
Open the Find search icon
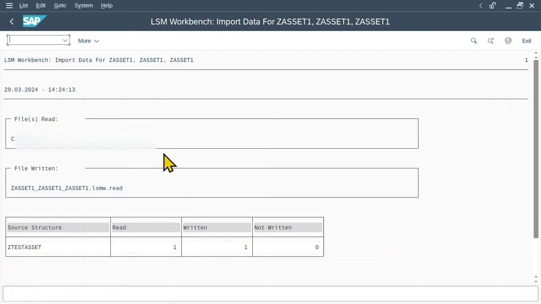(x=474, y=41)
